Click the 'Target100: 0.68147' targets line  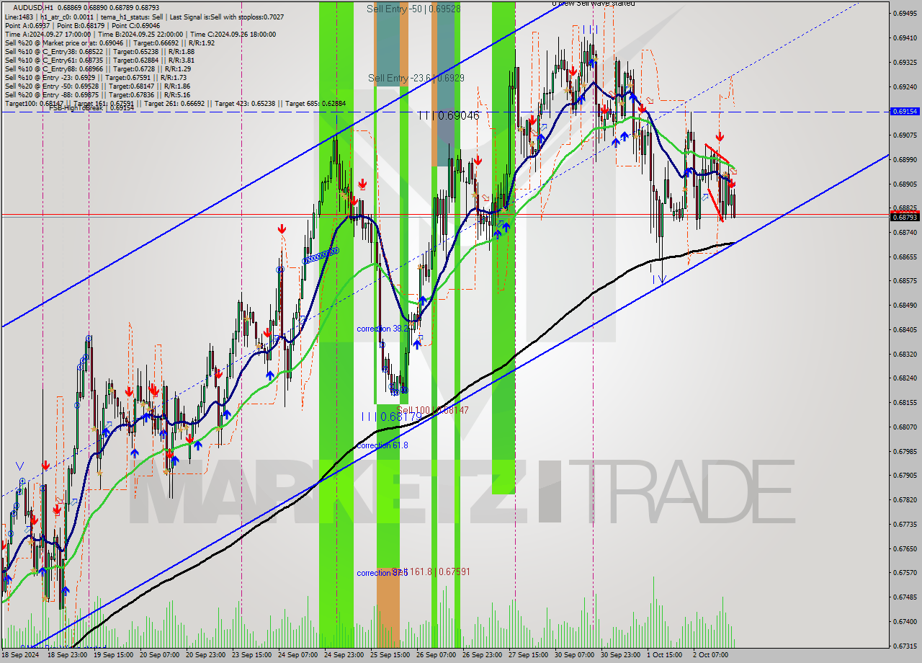pos(175,104)
